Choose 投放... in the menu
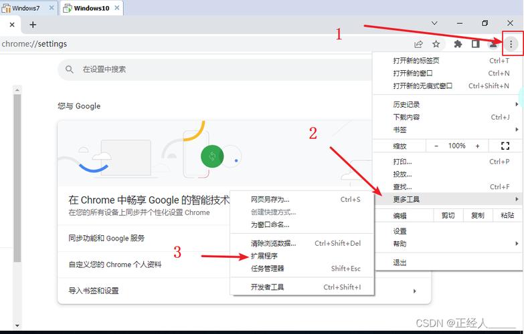Screen dimensions: 524x334 coord(448,174)
